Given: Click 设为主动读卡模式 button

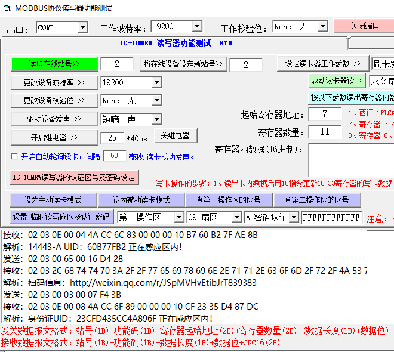Looking at the screenshot, I should tap(53, 200).
